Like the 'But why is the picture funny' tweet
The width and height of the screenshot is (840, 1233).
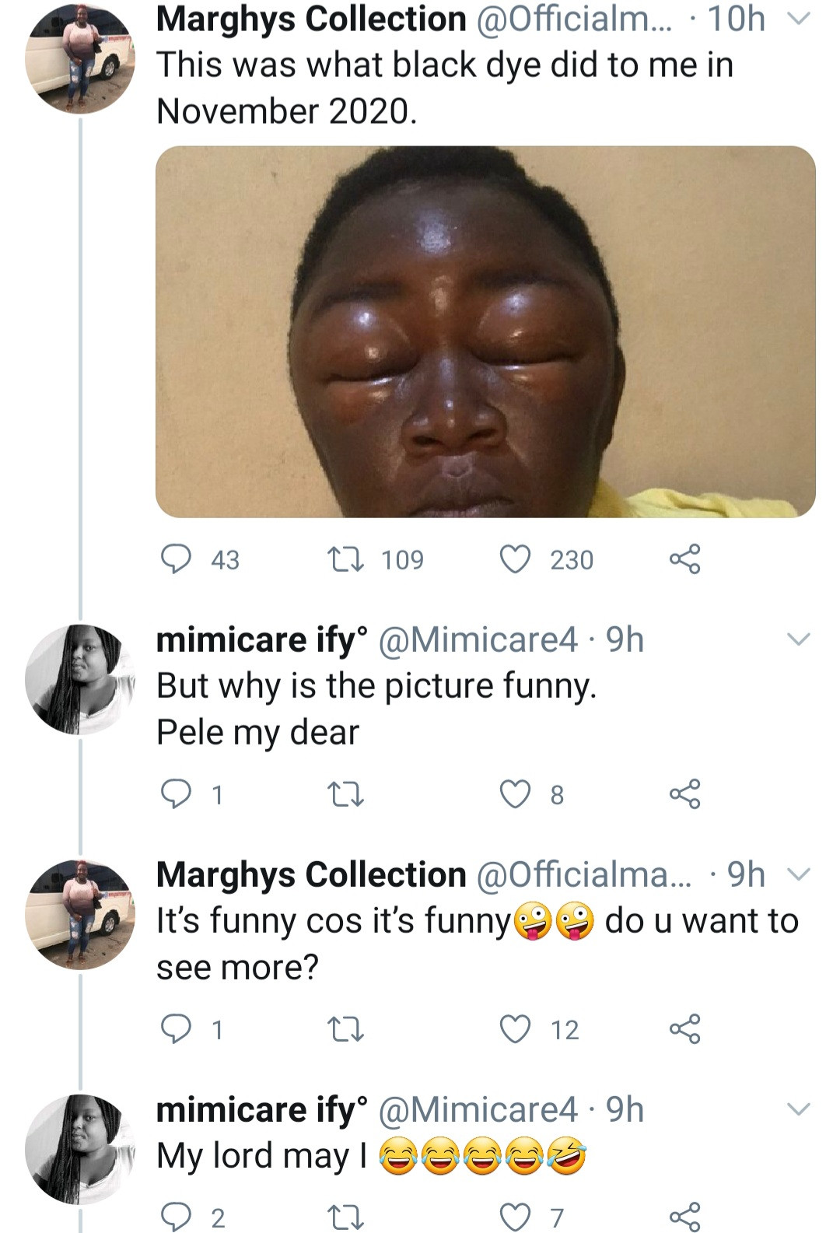tap(515, 793)
